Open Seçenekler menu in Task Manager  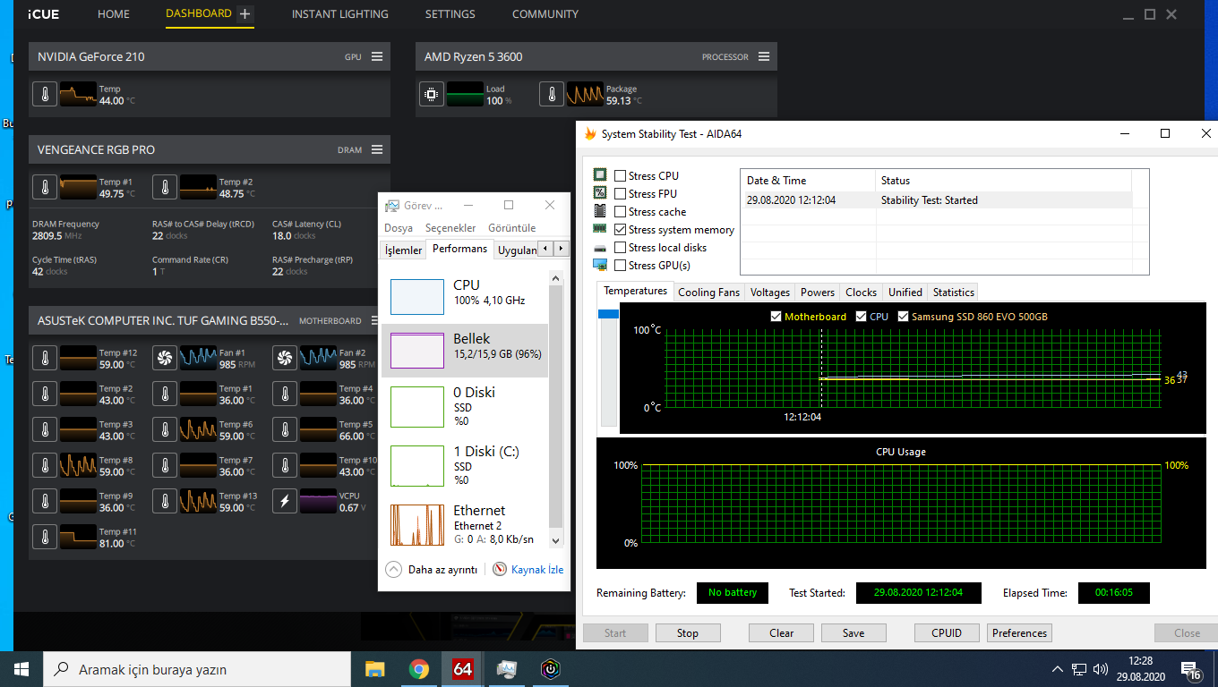tap(450, 228)
